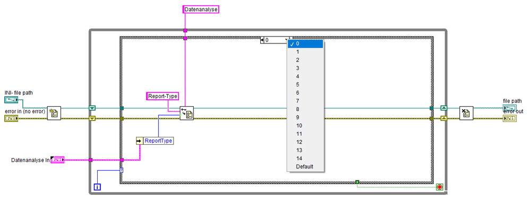The image size is (530, 200).
Task: Click the case selector question mark terminal
Action: 121,171
